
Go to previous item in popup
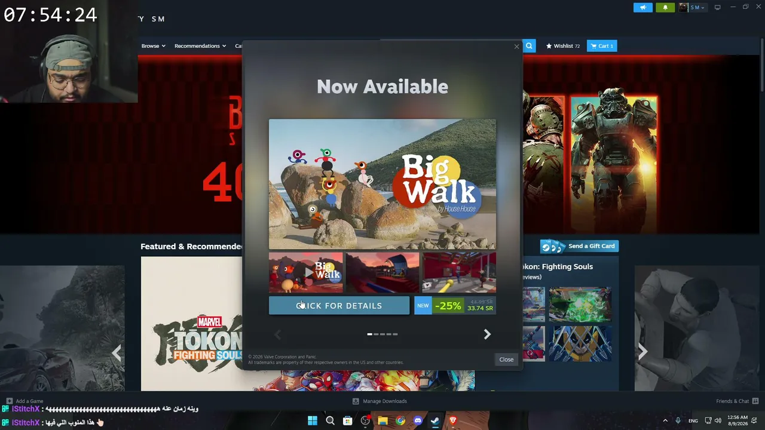pyautogui.click(x=277, y=334)
